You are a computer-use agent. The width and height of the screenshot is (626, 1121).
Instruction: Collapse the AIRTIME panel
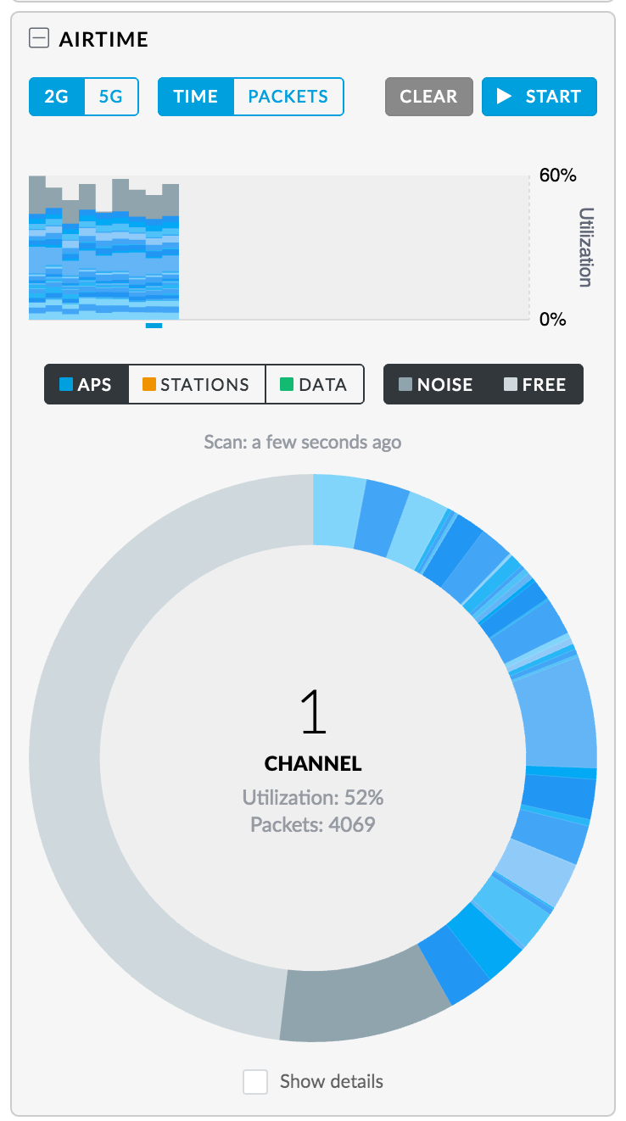point(39,38)
